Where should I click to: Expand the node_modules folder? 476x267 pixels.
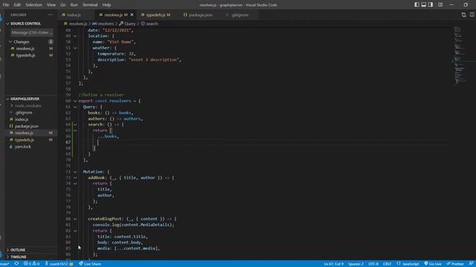click(28, 105)
